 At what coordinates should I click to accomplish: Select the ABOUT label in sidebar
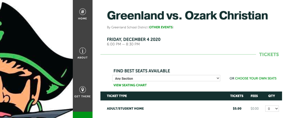[83, 58]
